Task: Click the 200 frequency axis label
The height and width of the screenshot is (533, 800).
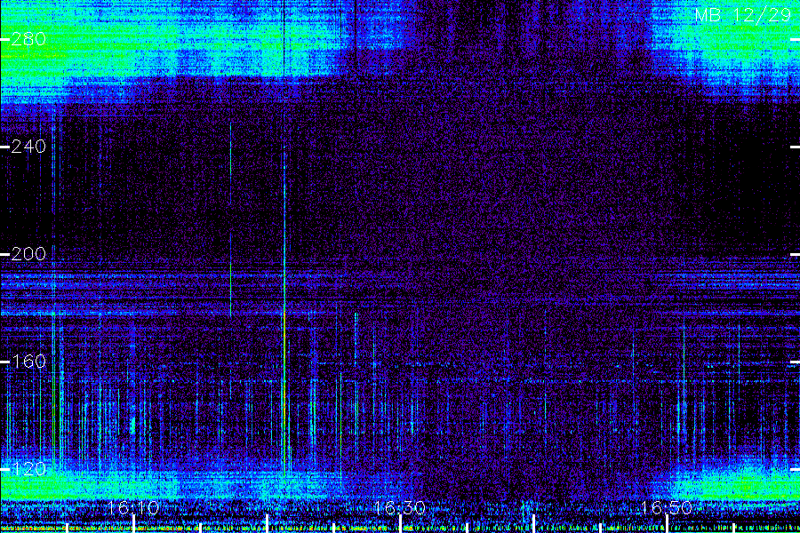Action: 28,254
